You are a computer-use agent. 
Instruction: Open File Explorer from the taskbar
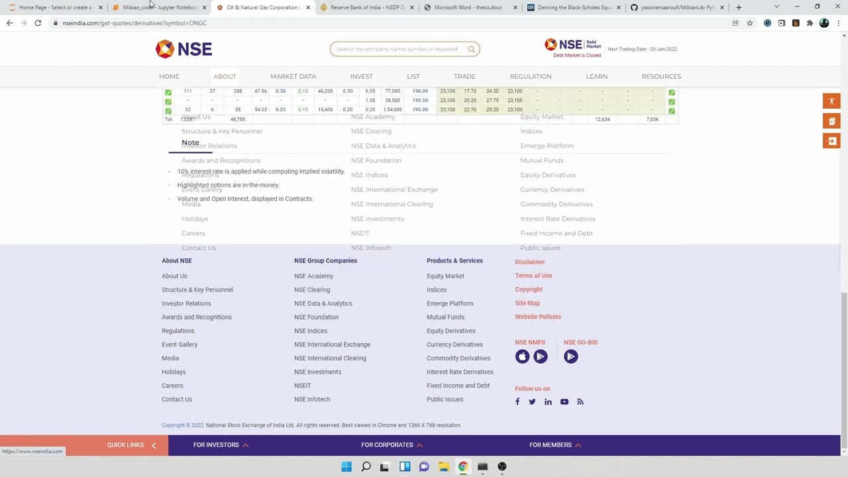pyautogui.click(x=443, y=466)
